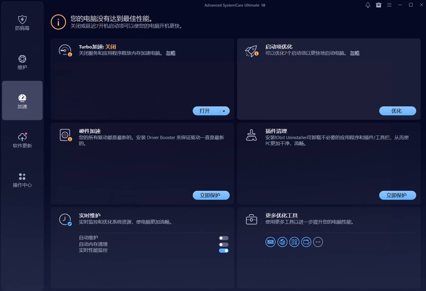This screenshot has height=291, width=426.
Task: Click the 插件清理 brush icon
Action: pos(251,135)
